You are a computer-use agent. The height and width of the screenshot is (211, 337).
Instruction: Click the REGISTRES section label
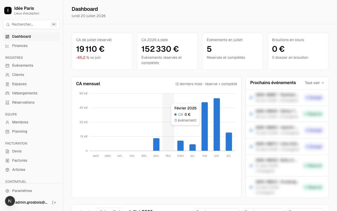(x=14, y=58)
